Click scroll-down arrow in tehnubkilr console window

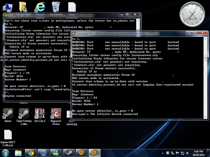205,117
